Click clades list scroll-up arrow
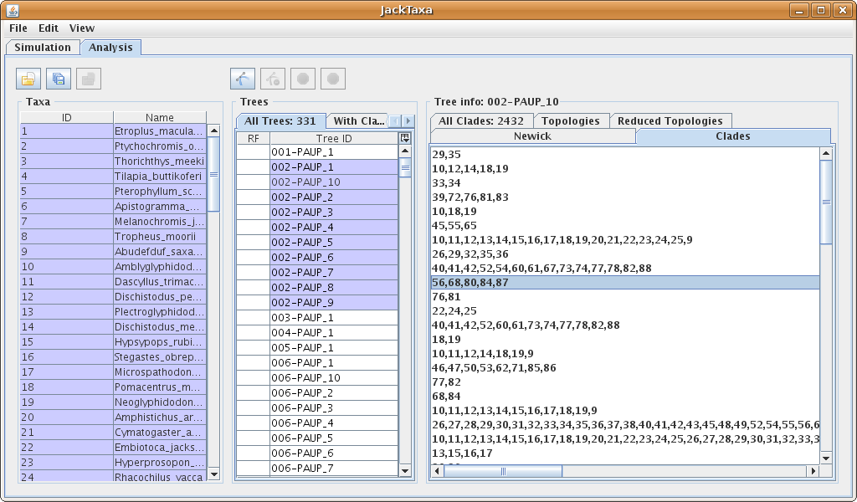Viewport: 857px width, 502px height. tap(826, 153)
